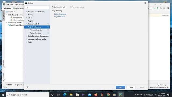This screenshot has width=172, height=97.
Task: Open File Explorer from taskbar
Action: click(x=71, y=95)
